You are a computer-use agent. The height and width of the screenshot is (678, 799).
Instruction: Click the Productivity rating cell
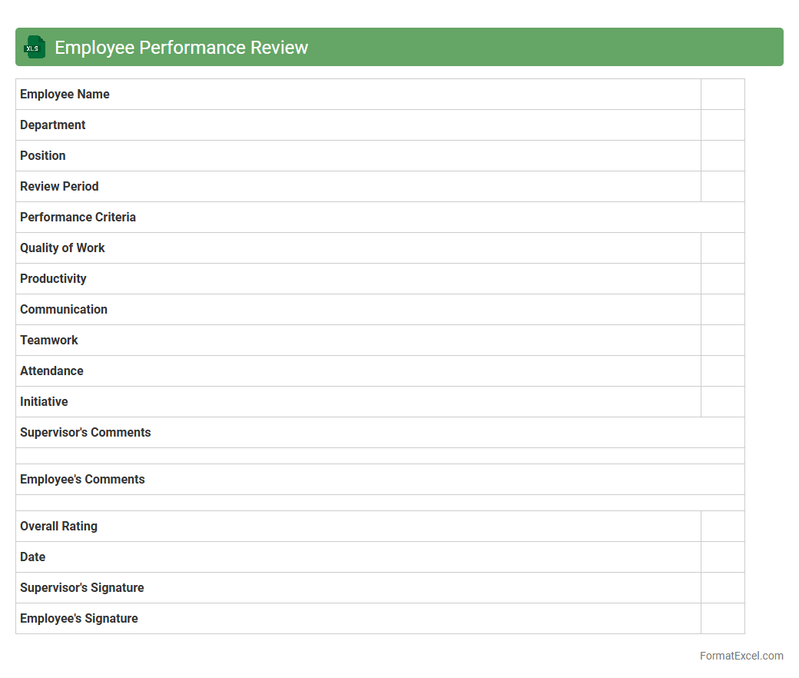[x=722, y=279]
